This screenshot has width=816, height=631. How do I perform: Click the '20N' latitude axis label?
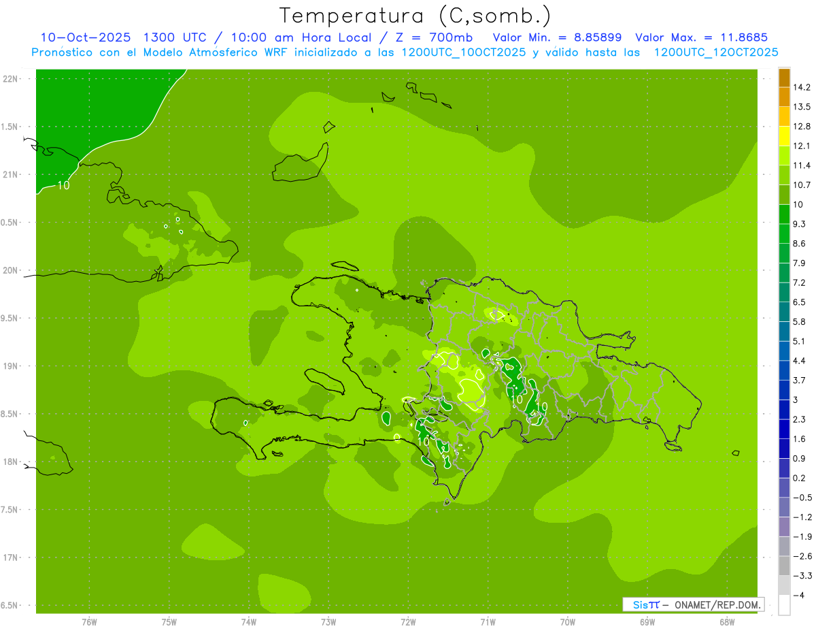click(x=11, y=270)
